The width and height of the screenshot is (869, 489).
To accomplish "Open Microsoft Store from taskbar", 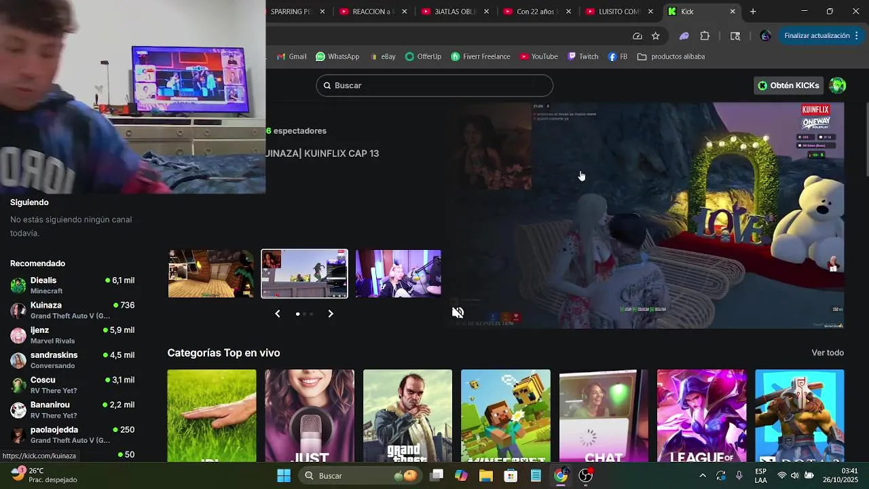I will pyautogui.click(x=511, y=475).
